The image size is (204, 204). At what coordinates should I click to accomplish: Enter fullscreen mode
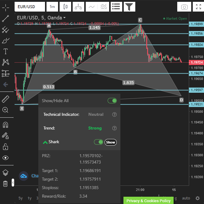199,7
